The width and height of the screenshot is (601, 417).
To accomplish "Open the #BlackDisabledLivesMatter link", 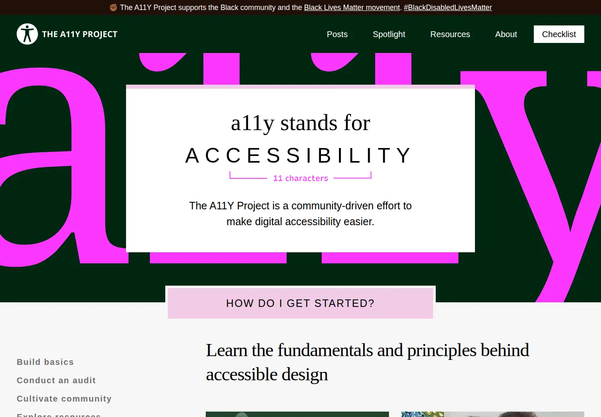I will coord(448,8).
